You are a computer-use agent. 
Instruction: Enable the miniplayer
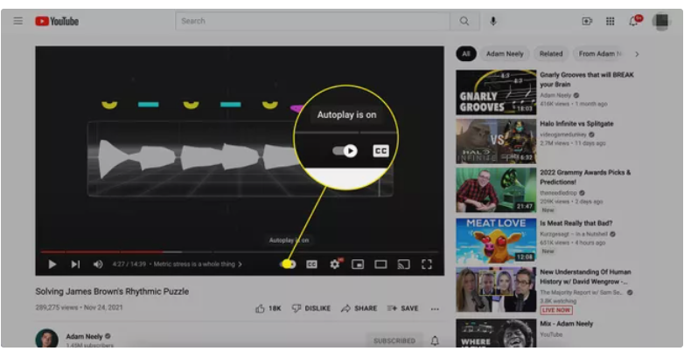pos(358,265)
